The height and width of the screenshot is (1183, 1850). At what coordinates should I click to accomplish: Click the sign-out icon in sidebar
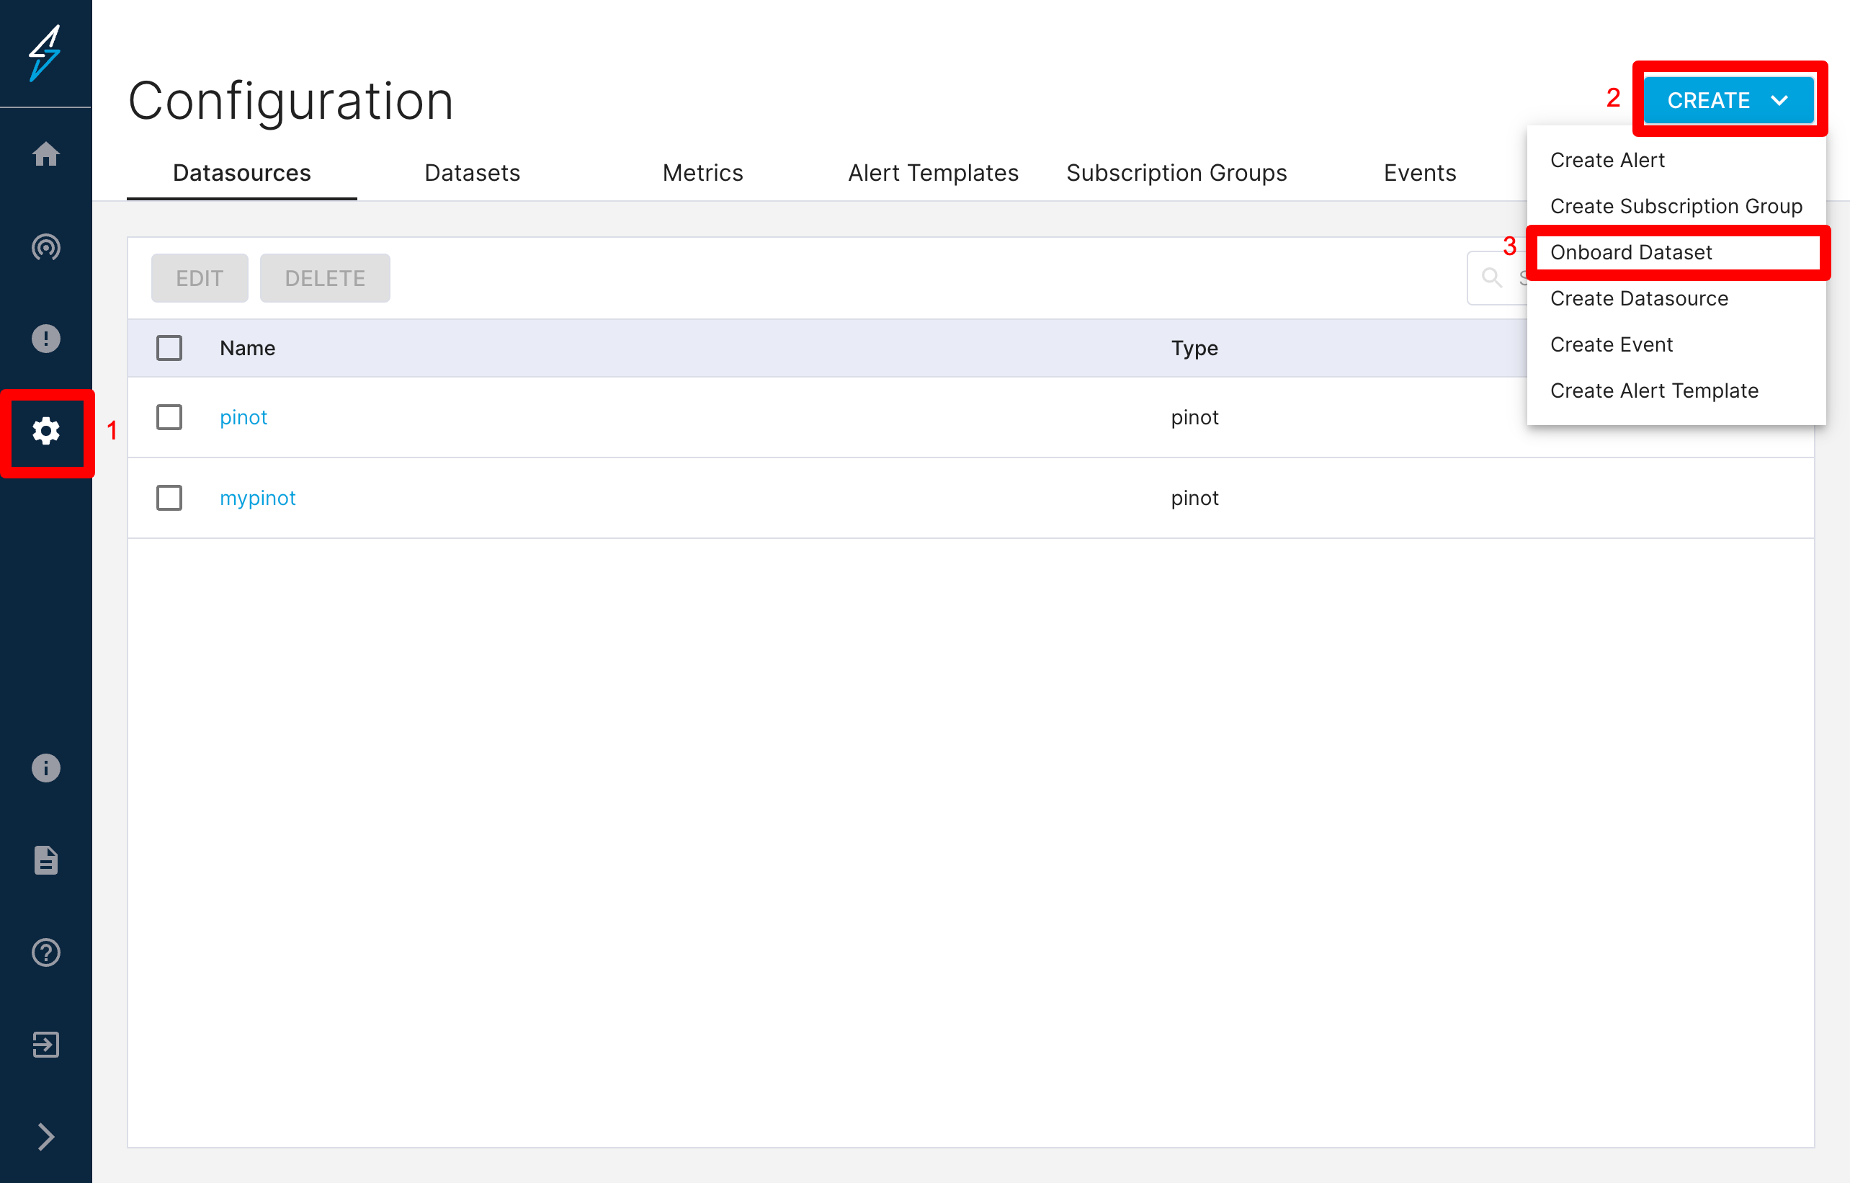pyautogui.click(x=46, y=1045)
